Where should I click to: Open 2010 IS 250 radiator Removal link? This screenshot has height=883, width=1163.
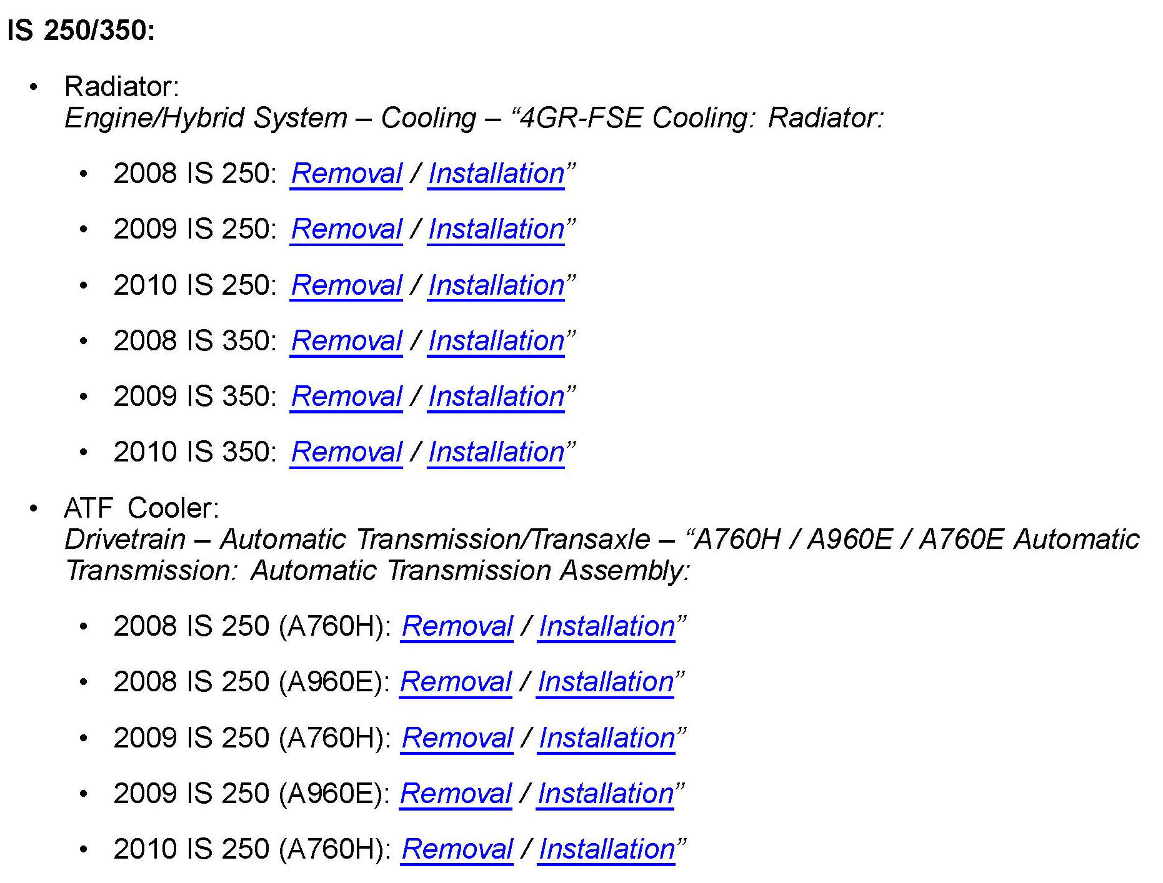coord(346,285)
